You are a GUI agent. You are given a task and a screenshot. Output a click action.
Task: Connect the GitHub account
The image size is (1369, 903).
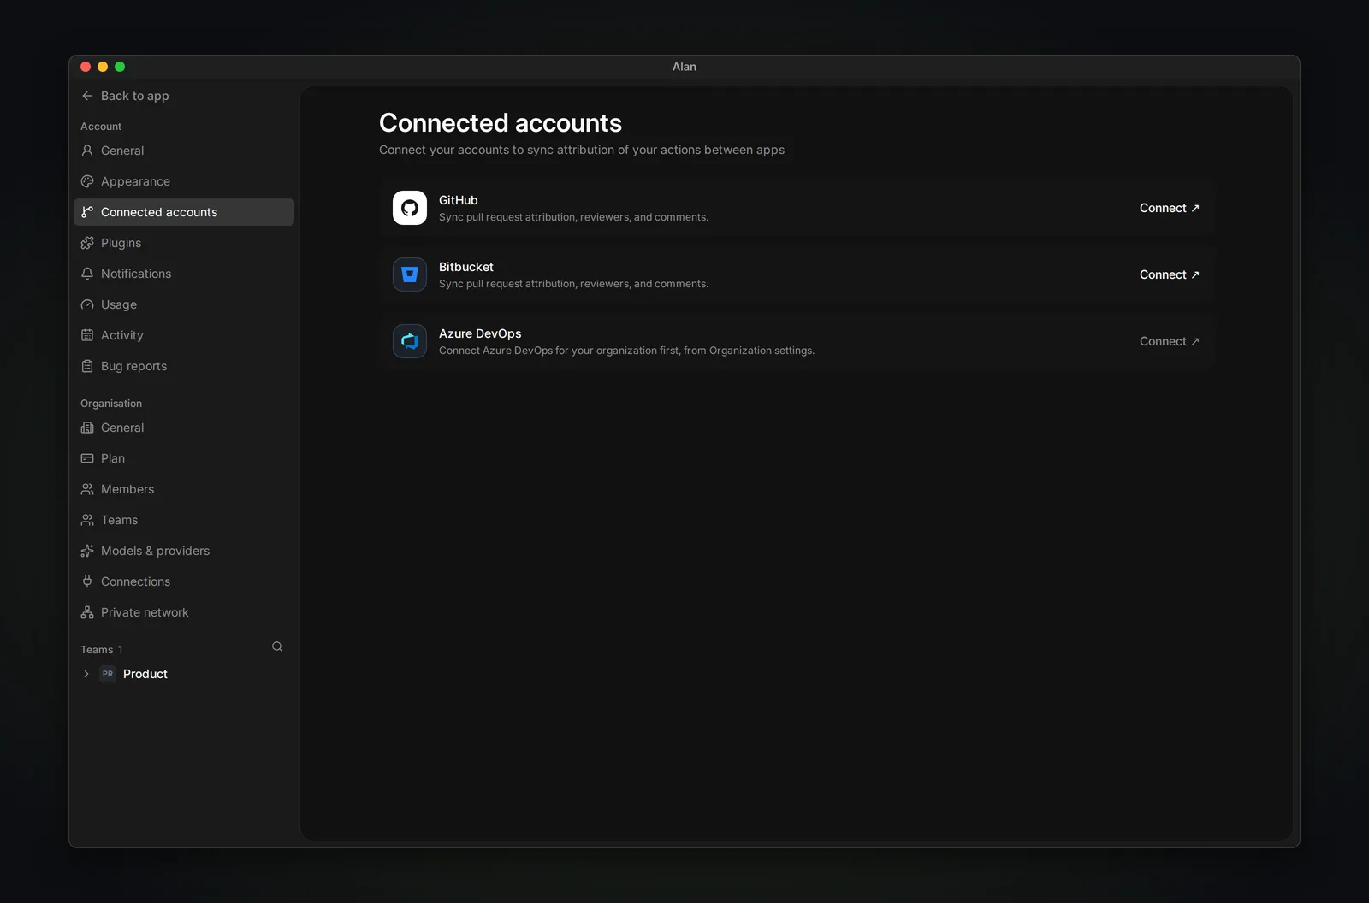coord(1169,208)
